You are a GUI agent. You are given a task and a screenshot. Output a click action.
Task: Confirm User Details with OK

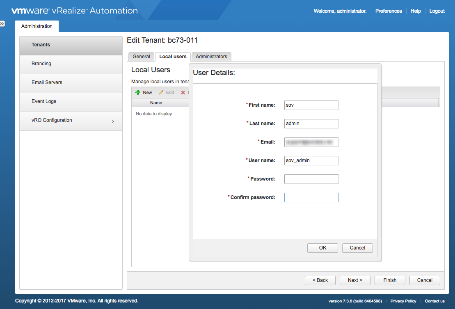click(x=322, y=248)
